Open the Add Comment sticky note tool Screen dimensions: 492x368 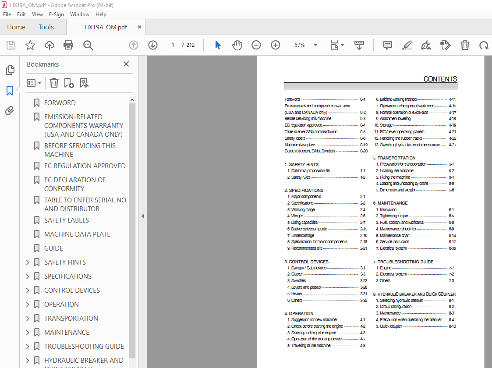click(x=387, y=45)
